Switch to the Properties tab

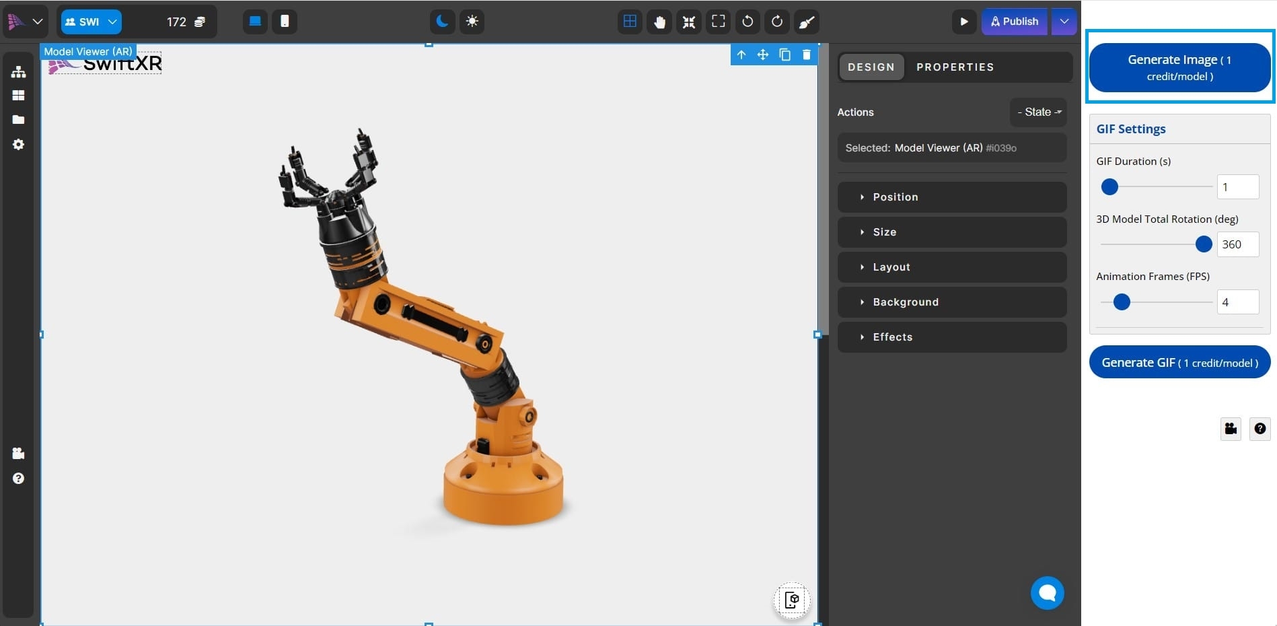955,67
